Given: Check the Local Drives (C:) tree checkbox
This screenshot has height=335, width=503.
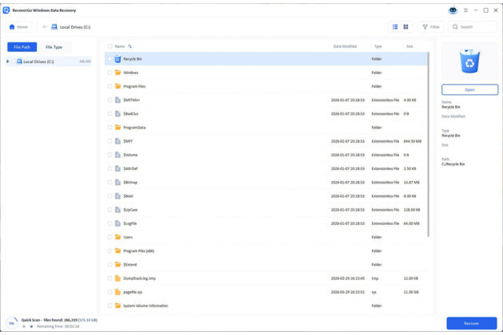Looking at the screenshot, I should (x=14, y=61).
